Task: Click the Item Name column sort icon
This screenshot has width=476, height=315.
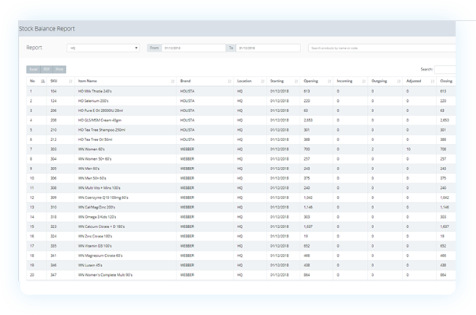Action: [x=173, y=81]
